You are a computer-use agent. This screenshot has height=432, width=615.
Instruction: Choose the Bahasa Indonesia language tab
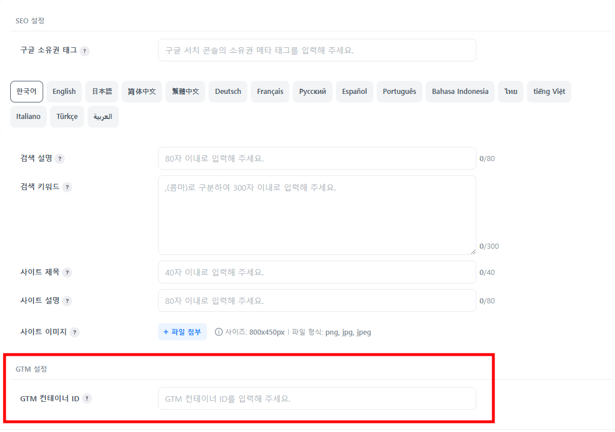coord(460,92)
